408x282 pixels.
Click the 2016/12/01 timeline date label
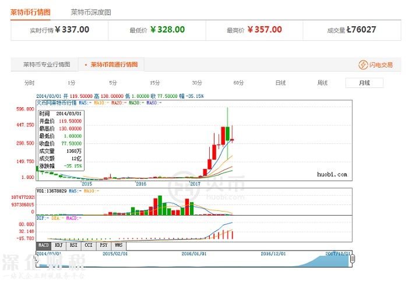273,253
